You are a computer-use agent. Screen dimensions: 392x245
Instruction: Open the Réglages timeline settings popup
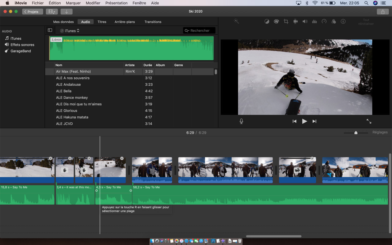point(380,132)
